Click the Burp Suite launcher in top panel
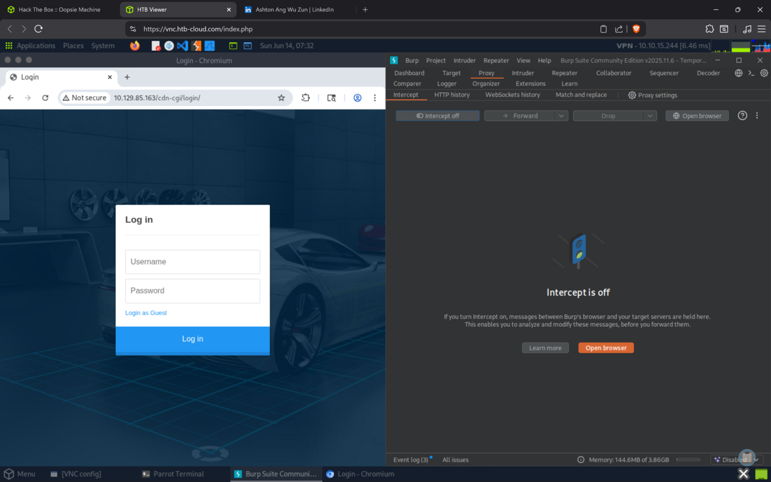This screenshot has width=771, height=482. click(196, 46)
